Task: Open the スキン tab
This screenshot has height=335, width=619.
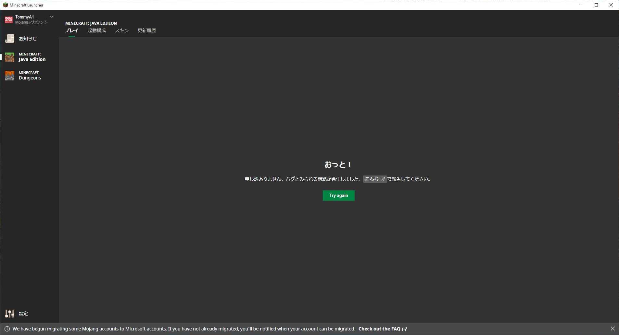Action: [122, 30]
